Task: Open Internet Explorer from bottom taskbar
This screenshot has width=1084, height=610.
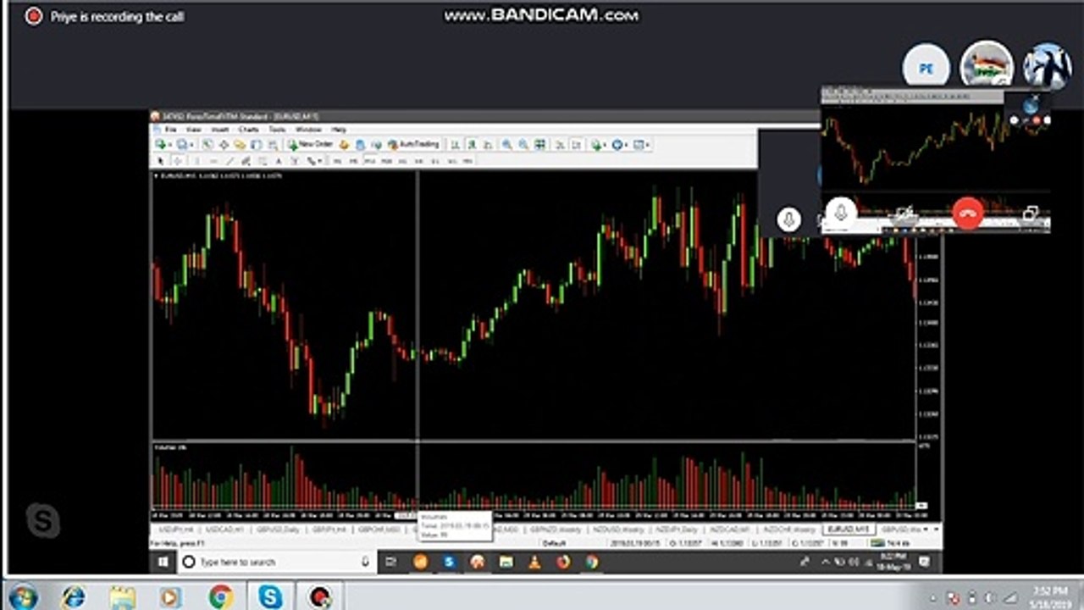Action: [74, 597]
